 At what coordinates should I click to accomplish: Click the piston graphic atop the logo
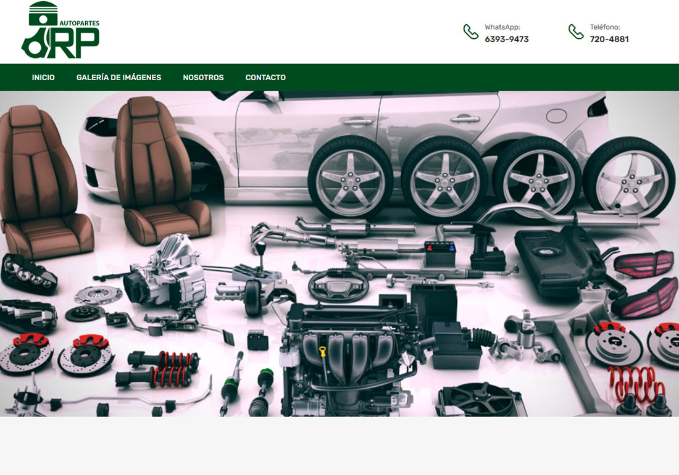point(43,13)
